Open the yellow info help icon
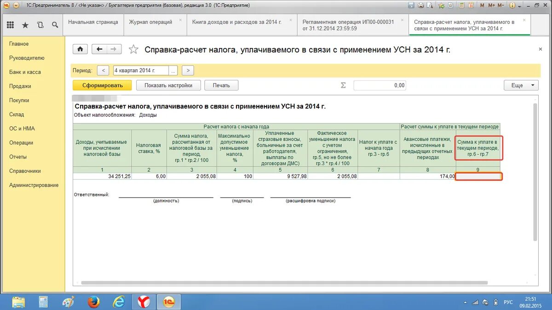Viewport: 552px width, 310px height. (512, 6)
